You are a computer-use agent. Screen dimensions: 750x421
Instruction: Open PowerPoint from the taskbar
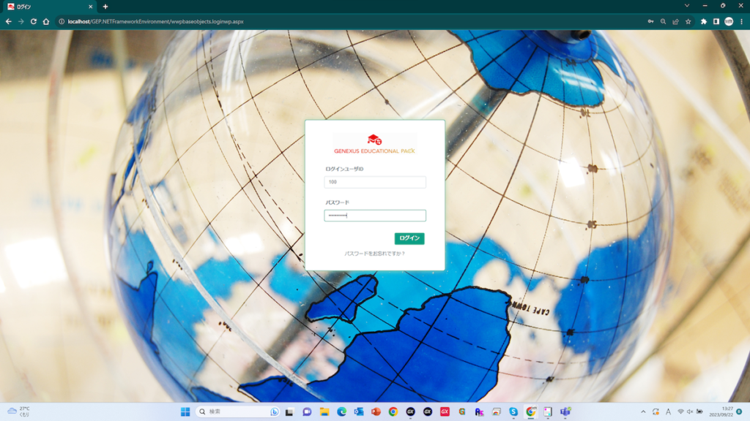click(376, 411)
